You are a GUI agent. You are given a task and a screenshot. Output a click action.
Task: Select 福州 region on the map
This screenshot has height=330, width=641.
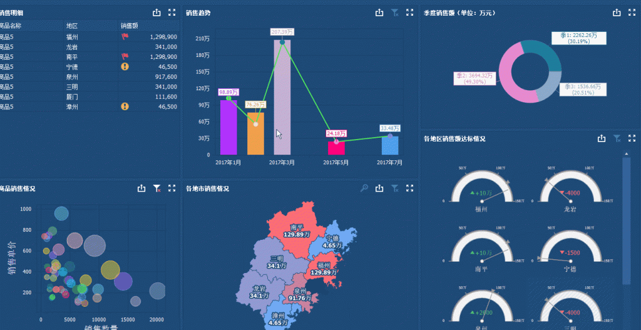(325, 268)
